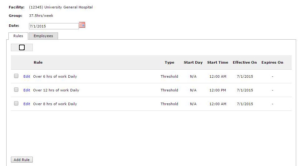Open Edit for Over 12 hrs rule
The height and width of the screenshot is (166, 298).
click(x=27, y=90)
